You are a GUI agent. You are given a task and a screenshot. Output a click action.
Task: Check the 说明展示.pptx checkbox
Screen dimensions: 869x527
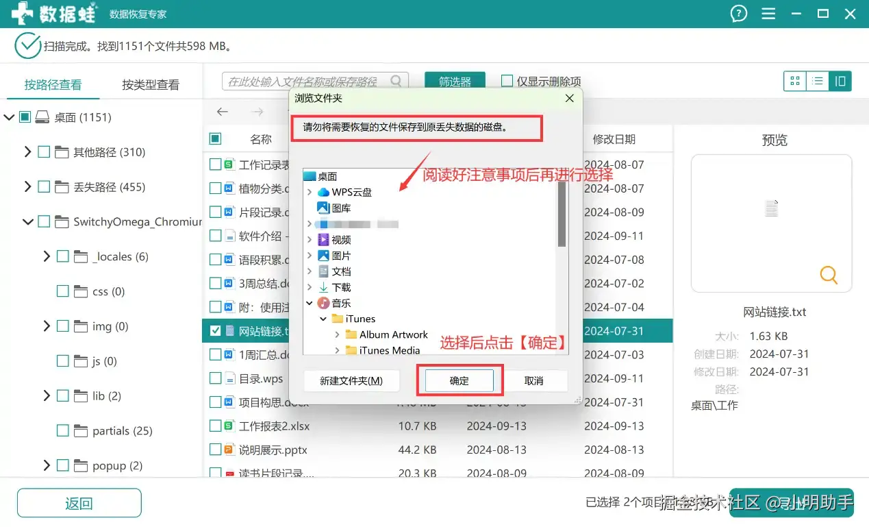[215, 450]
